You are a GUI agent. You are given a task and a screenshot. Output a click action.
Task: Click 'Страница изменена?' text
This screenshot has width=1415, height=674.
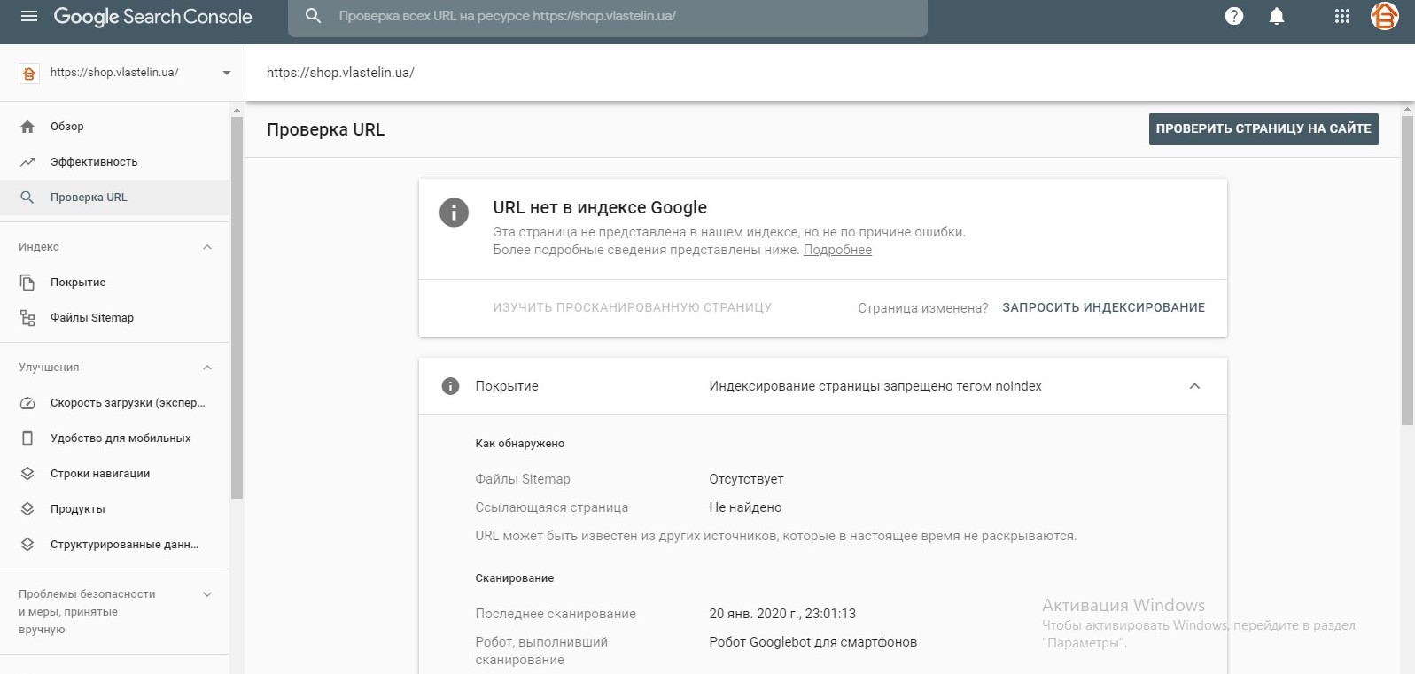point(922,308)
